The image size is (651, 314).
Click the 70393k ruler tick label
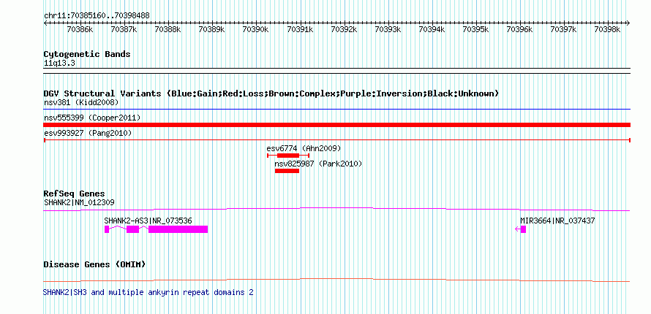pos(388,29)
